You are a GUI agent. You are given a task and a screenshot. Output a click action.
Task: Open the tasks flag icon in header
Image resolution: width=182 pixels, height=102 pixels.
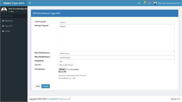tap(150, 3)
